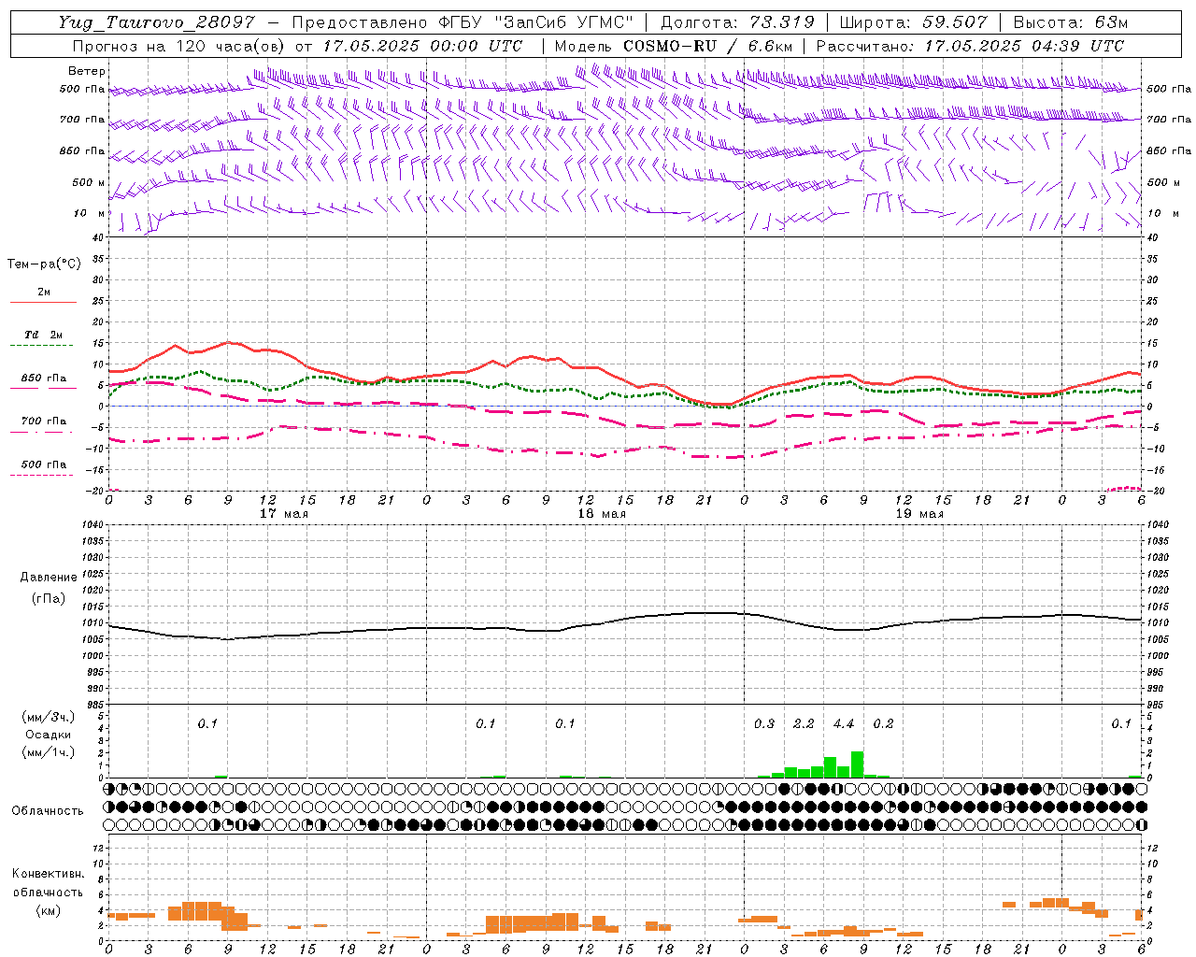Viewport: 1196px width, 957px height.
Task: Click the dashed line sample under Td 2м
Action: 43,346
